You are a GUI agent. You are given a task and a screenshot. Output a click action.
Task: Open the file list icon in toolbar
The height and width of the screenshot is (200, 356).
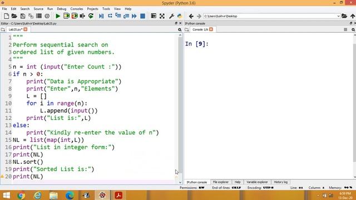click(x=39, y=16)
